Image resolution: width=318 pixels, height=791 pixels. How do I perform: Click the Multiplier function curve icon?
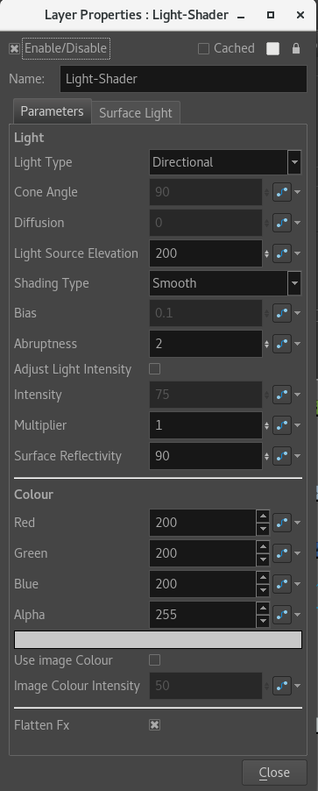[282, 425]
